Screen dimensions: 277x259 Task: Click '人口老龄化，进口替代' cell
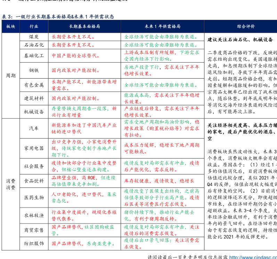coord(84,197)
